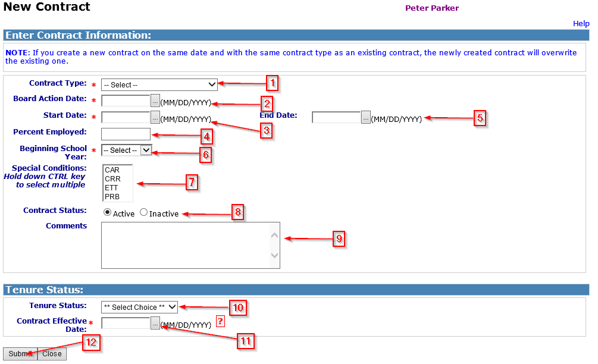
Task: Open Start Date calendar picker button
Action: pos(155,118)
